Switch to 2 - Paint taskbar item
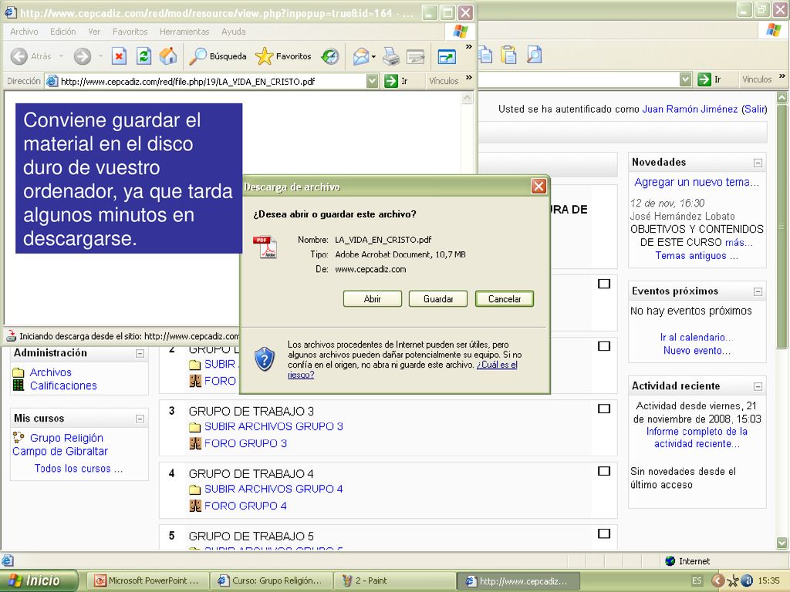The height and width of the screenshot is (592, 790). 395,580
